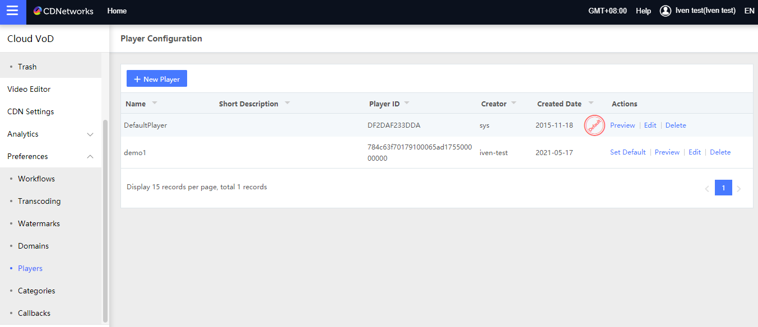The width and height of the screenshot is (758, 327).
Task: Preview the demo1 player
Action: coord(667,152)
